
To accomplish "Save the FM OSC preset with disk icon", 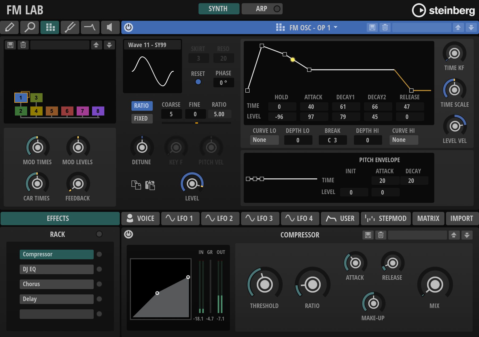I will [372, 27].
